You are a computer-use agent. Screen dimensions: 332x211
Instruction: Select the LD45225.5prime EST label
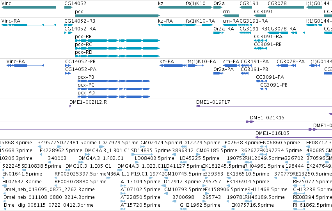point(199,158)
